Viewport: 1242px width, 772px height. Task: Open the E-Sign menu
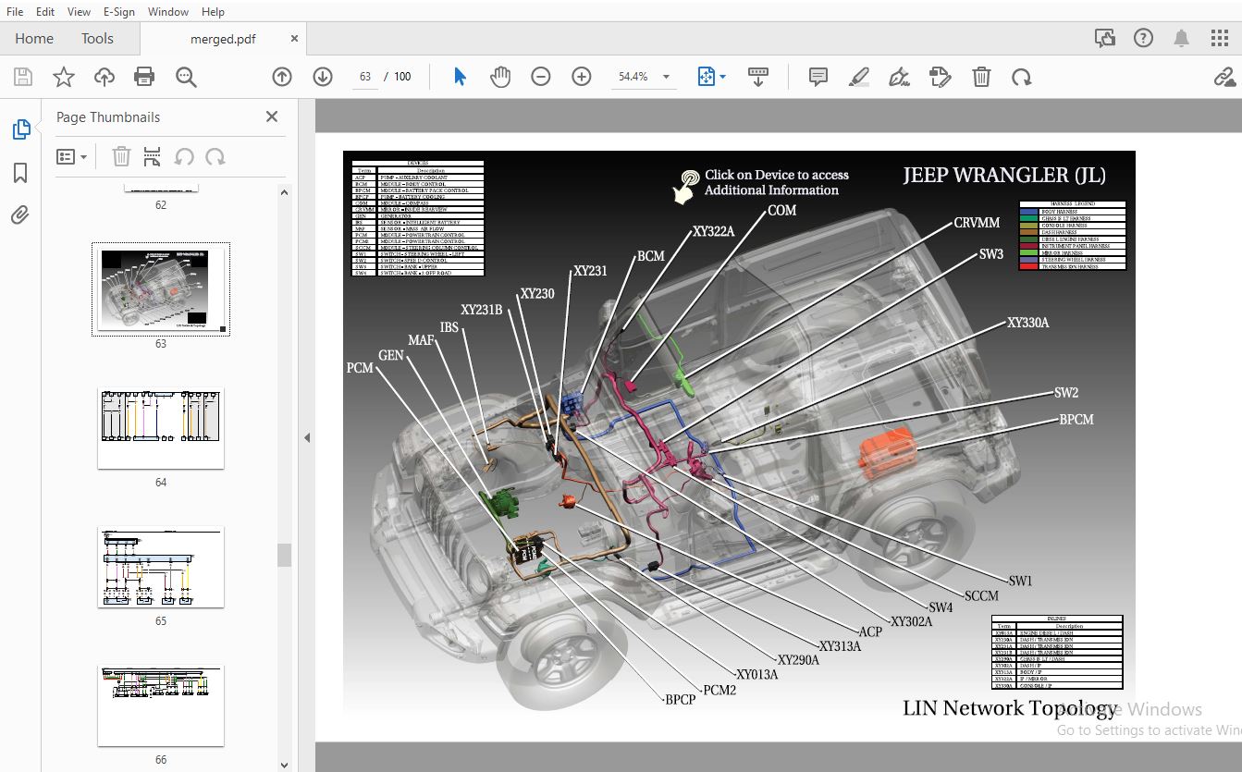pos(119,12)
